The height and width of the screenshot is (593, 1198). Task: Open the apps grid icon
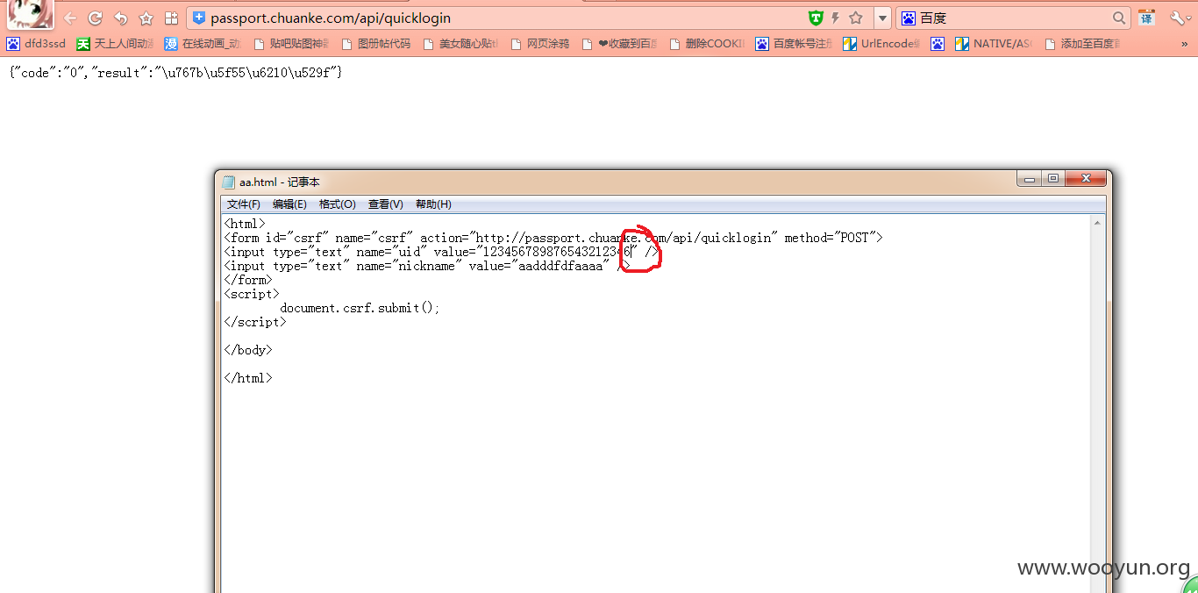tap(172, 18)
